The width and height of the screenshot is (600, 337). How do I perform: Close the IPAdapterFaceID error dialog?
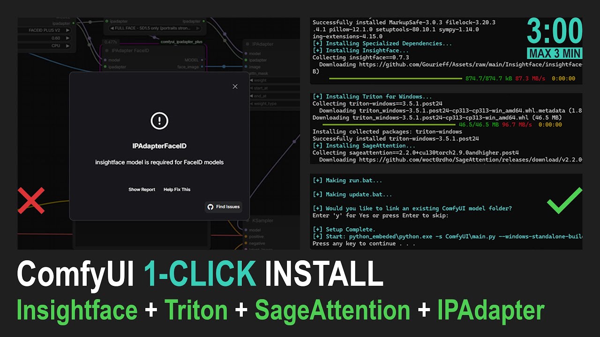click(x=235, y=86)
